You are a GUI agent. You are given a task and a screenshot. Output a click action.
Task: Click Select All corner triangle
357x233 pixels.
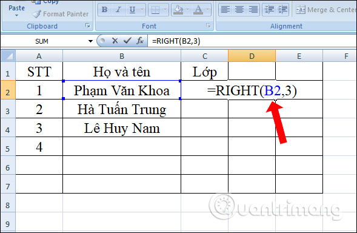pos(8,56)
